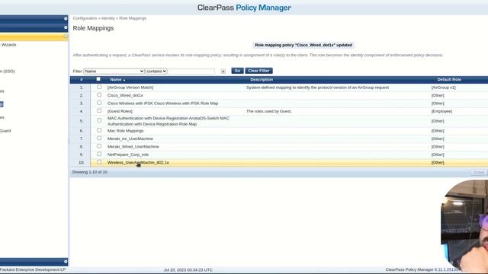The width and height of the screenshot is (488, 274).
Task: Click '[Employee]' default role cell
Action: point(441,111)
